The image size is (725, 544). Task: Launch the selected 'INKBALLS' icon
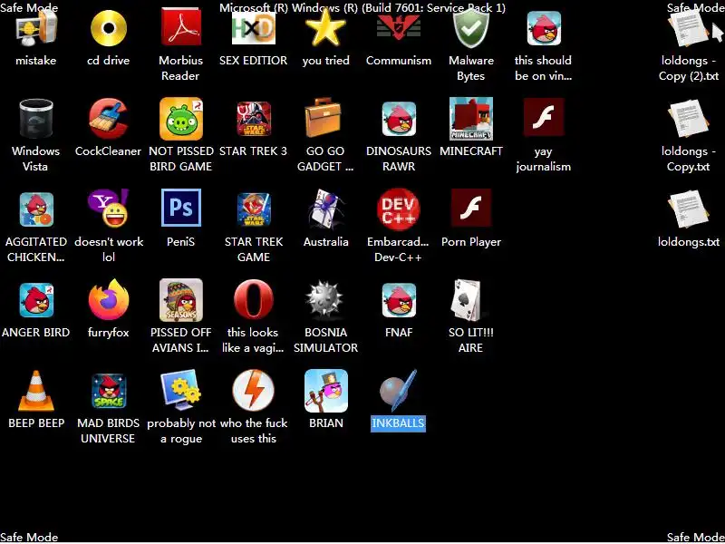[398, 391]
